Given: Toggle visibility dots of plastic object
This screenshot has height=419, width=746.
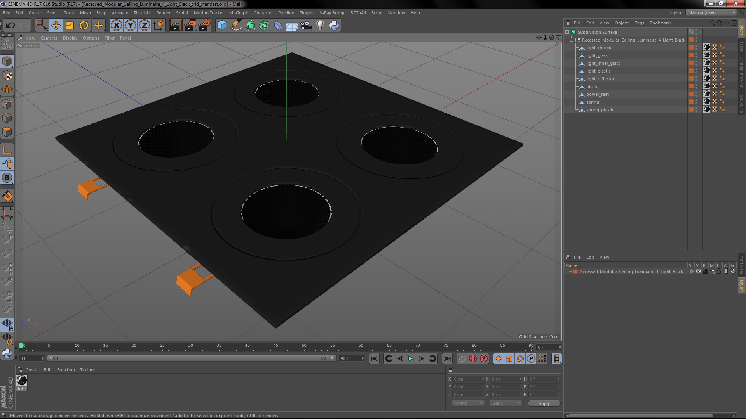Looking at the screenshot, I should (x=696, y=87).
